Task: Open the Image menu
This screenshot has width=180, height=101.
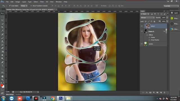Action: [17, 2]
